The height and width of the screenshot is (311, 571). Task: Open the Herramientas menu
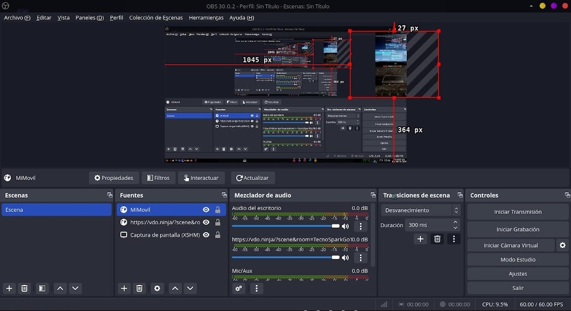tap(206, 18)
